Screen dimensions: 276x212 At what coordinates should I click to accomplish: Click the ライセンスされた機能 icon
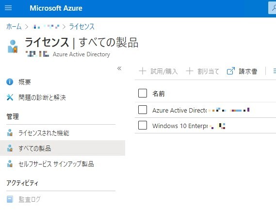point(10,133)
